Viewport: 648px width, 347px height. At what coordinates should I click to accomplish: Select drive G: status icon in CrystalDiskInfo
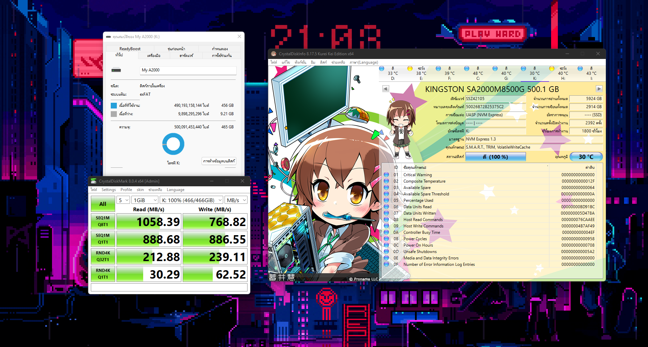(x=495, y=69)
